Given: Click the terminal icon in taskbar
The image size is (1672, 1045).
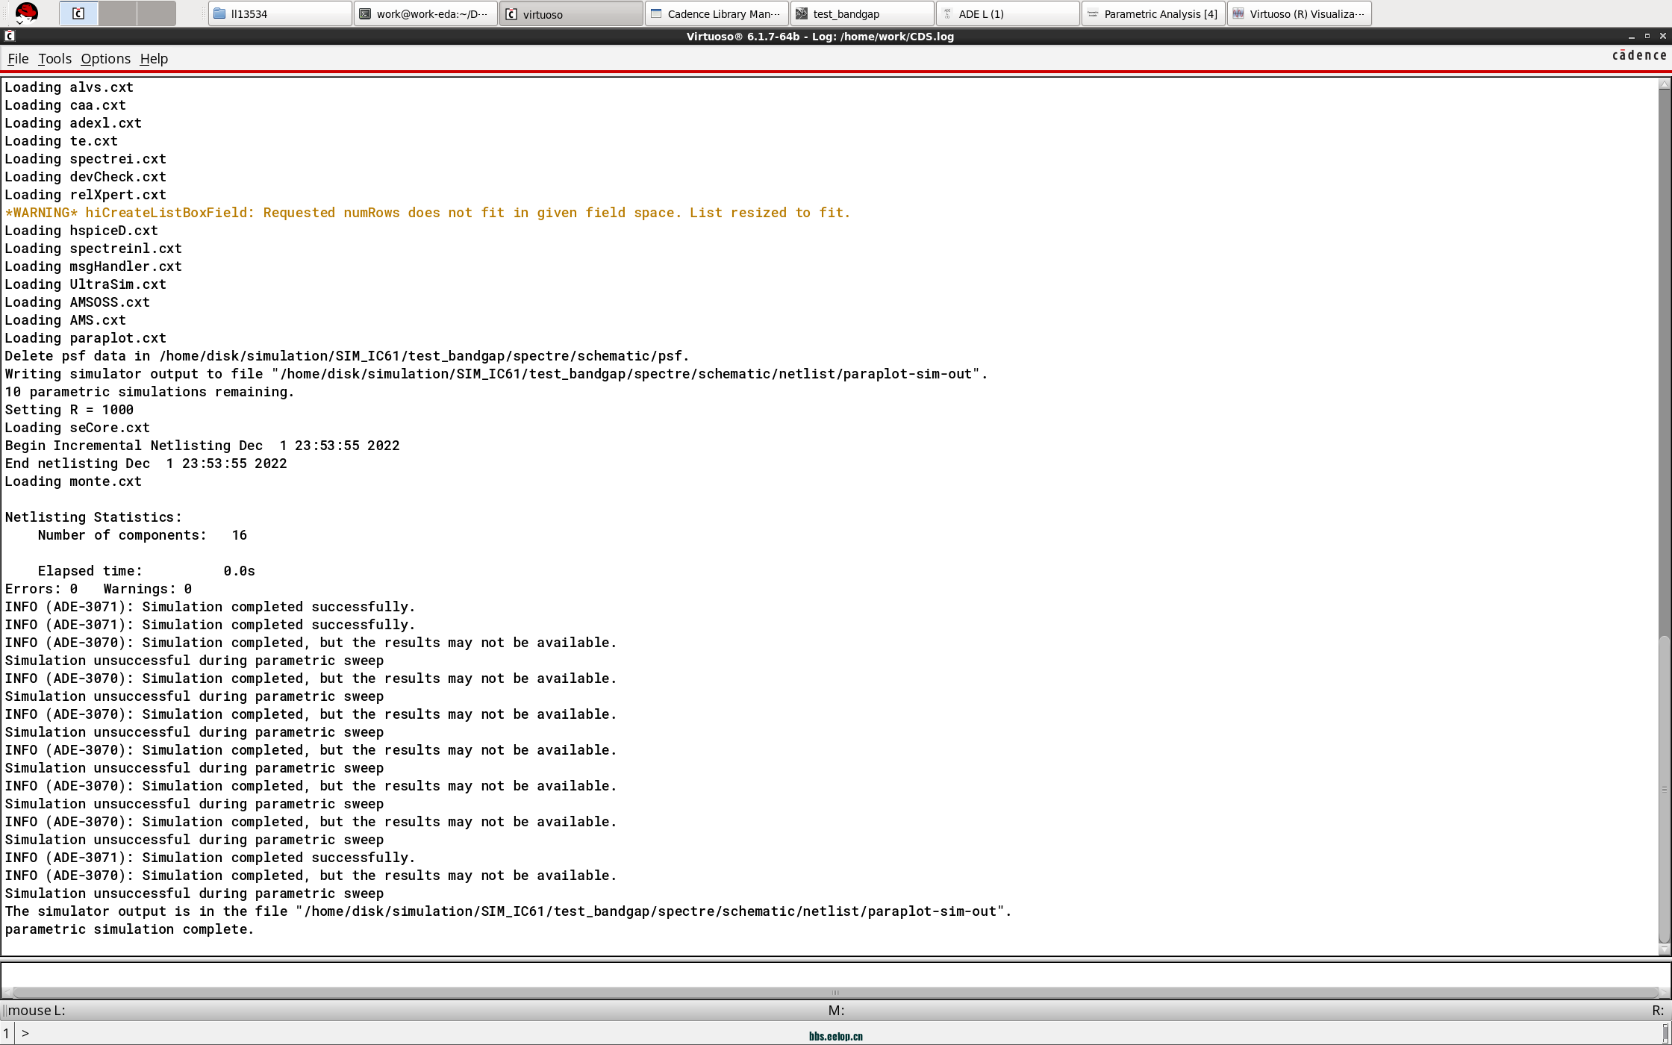Looking at the screenshot, I should coord(365,13).
